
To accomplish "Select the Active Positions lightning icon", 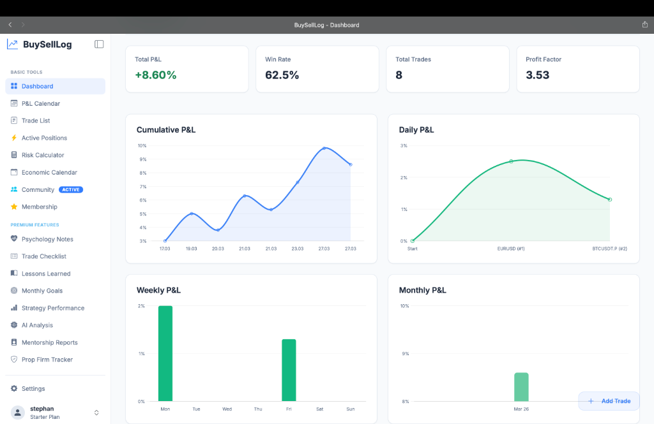I will click(13, 138).
